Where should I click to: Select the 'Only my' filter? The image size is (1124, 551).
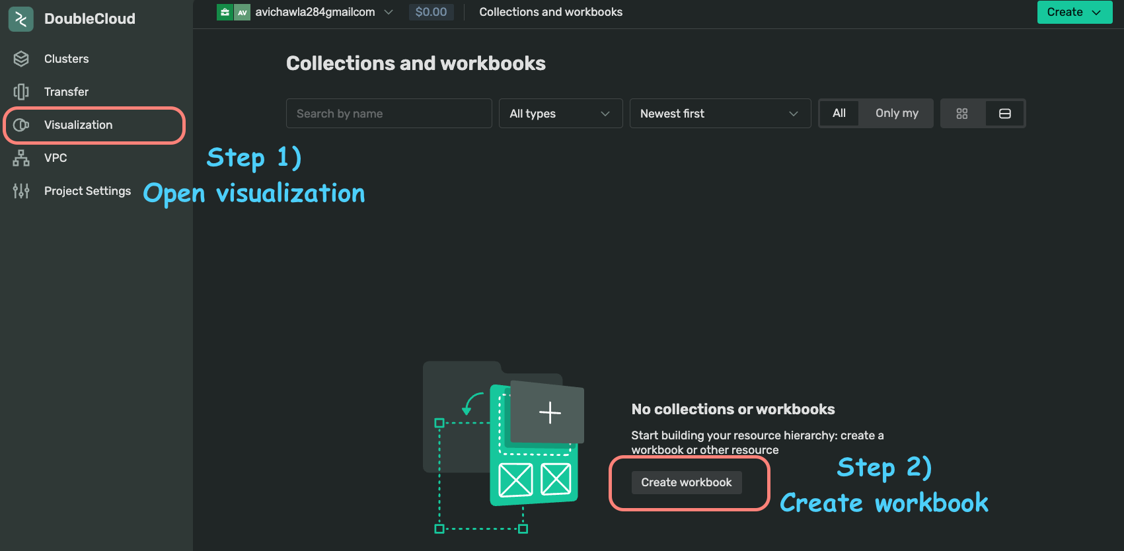(896, 113)
